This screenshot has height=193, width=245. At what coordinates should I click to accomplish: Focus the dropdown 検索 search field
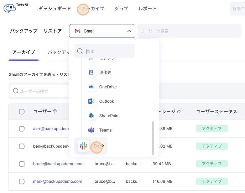(105, 51)
